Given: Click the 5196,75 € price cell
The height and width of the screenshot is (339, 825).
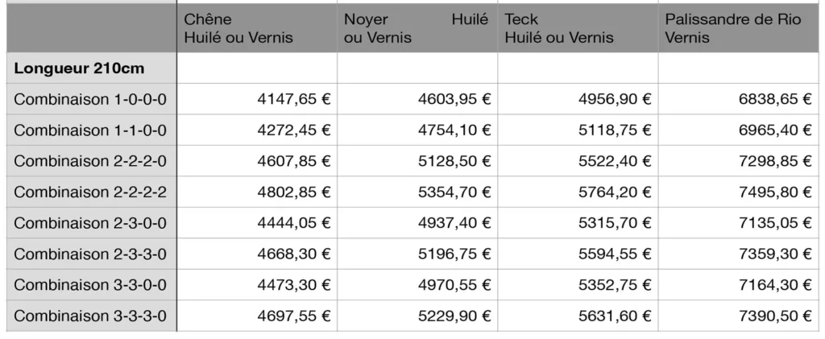Looking at the screenshot, I should click(417, 254).
